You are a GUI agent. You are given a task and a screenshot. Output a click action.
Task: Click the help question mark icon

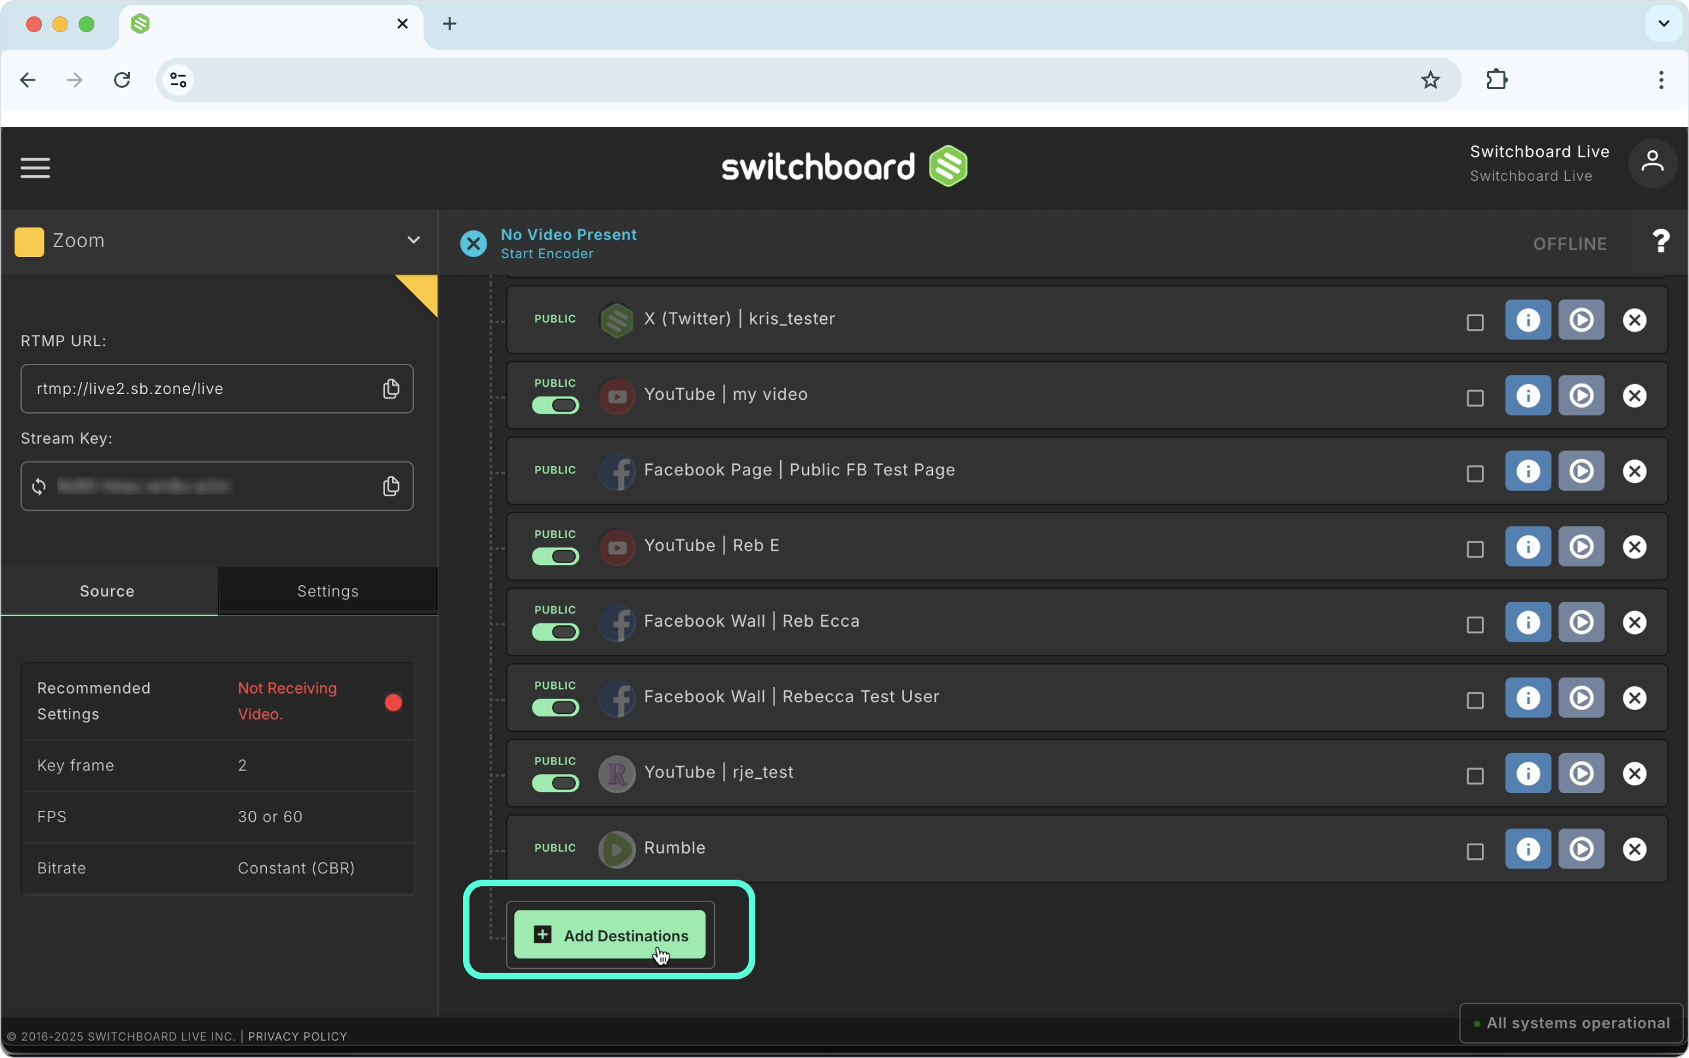click(x=1660, y=242)
